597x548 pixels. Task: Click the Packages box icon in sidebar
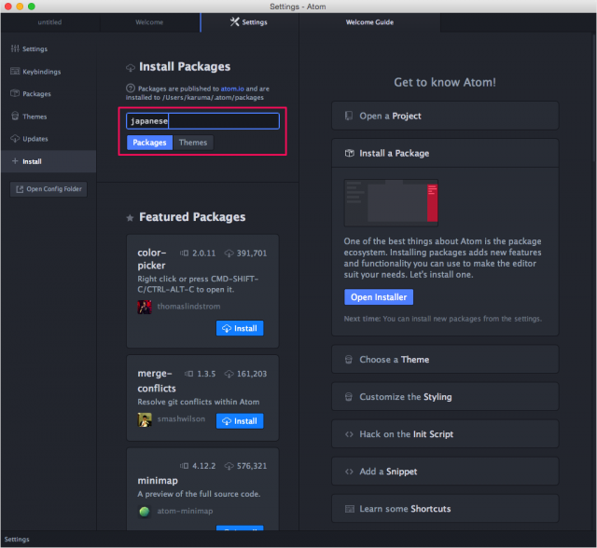[x=15, y=93]
